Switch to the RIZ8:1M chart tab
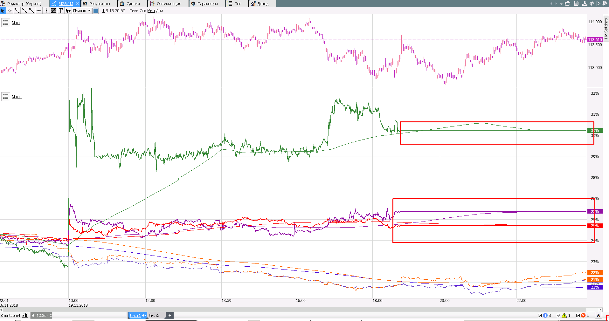The width and height of the screenshot is (609, 321). point(66,3)
